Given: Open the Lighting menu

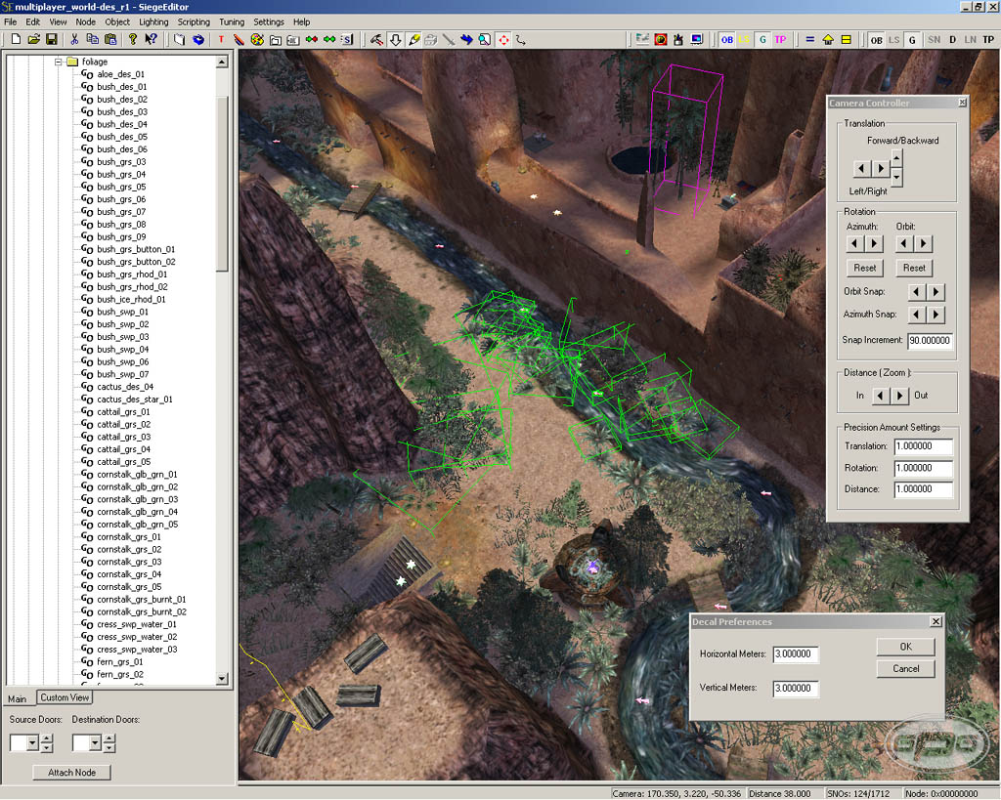Looking at the screenshot, I should pyautogui.click(x=153, y=21).
